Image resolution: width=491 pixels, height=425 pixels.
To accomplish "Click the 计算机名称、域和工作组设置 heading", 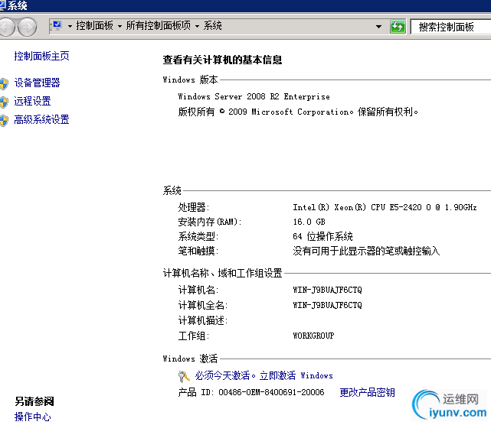I will pyautogui.click(x=222, y=273).
